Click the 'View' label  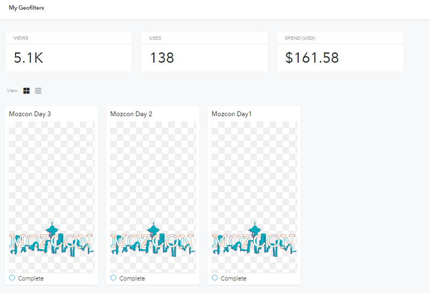click(12, 91)
